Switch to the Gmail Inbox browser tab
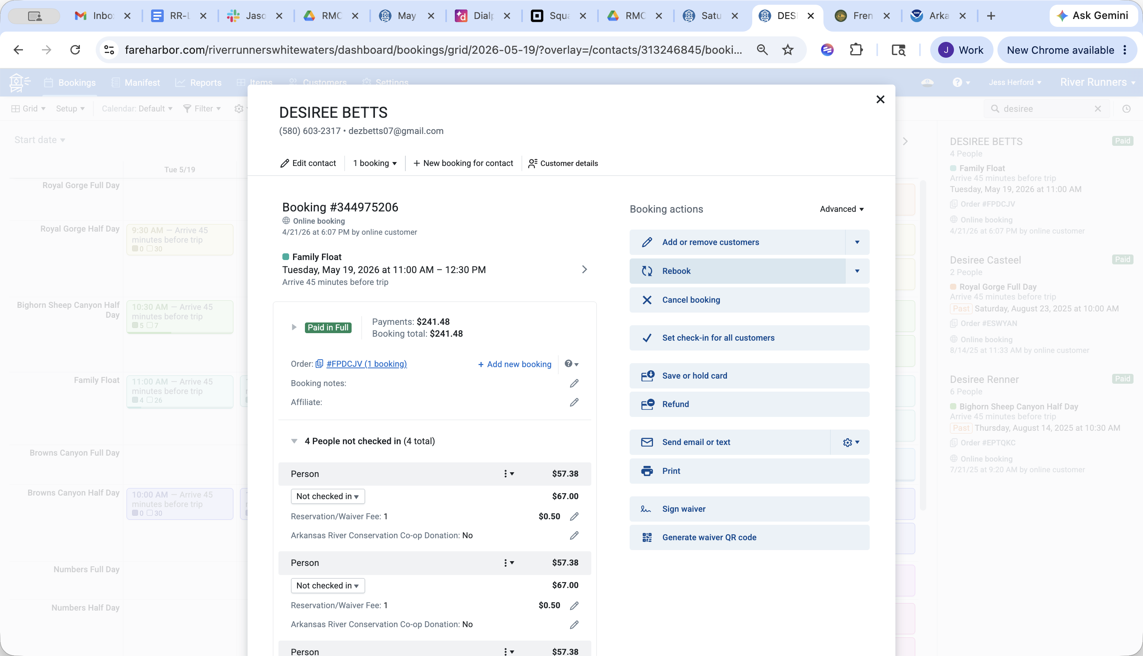Image resolution: width=1143 pixels, height=656 pixels. tap(102, 16)
